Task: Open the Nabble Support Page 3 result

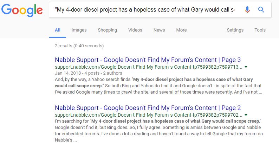Action: point(148,60)
